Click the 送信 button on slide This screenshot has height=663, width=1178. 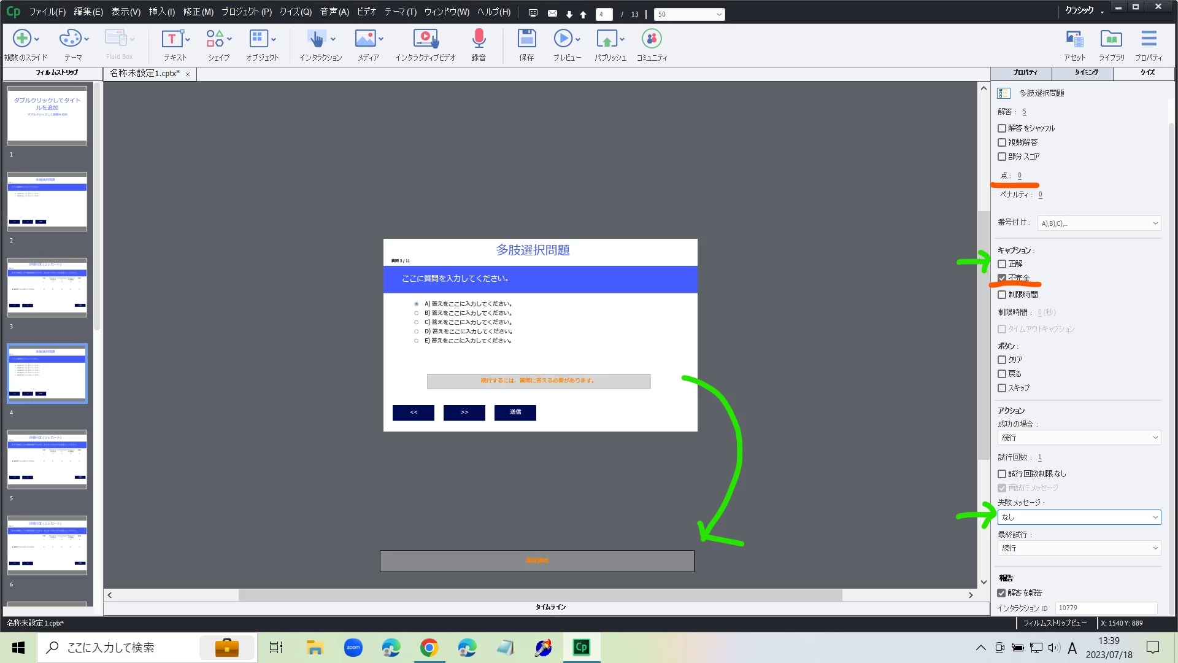tap(515, 413)
